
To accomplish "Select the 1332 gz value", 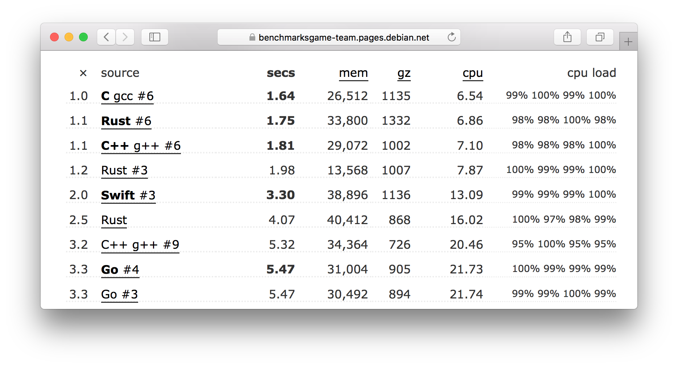I will 396,121.
